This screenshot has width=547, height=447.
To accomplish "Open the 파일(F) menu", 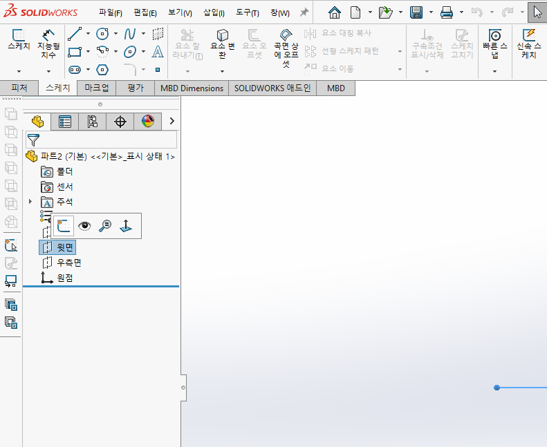I will (x=110, y=13).
